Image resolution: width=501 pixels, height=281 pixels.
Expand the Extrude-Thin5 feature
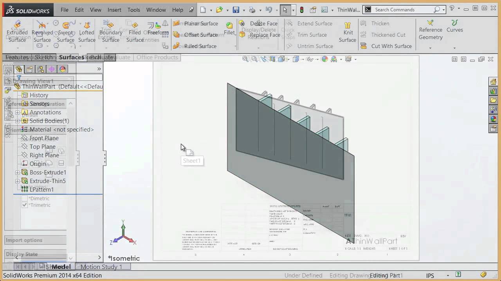coord(17,181)
